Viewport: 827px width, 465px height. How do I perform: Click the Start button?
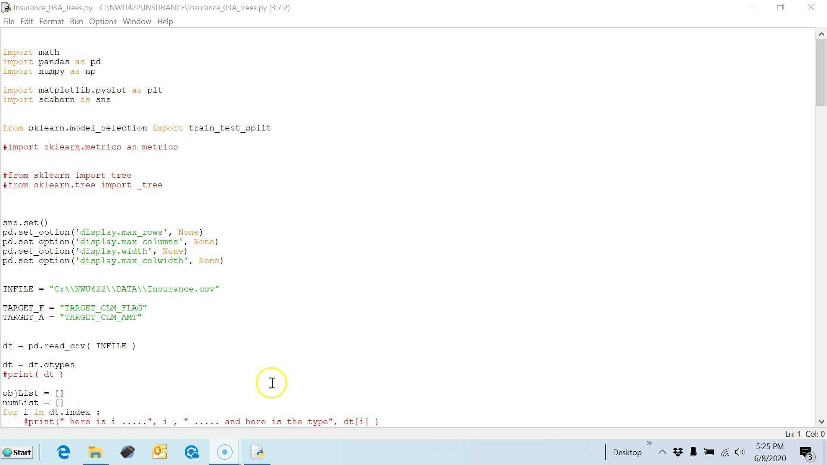point(17,452)
